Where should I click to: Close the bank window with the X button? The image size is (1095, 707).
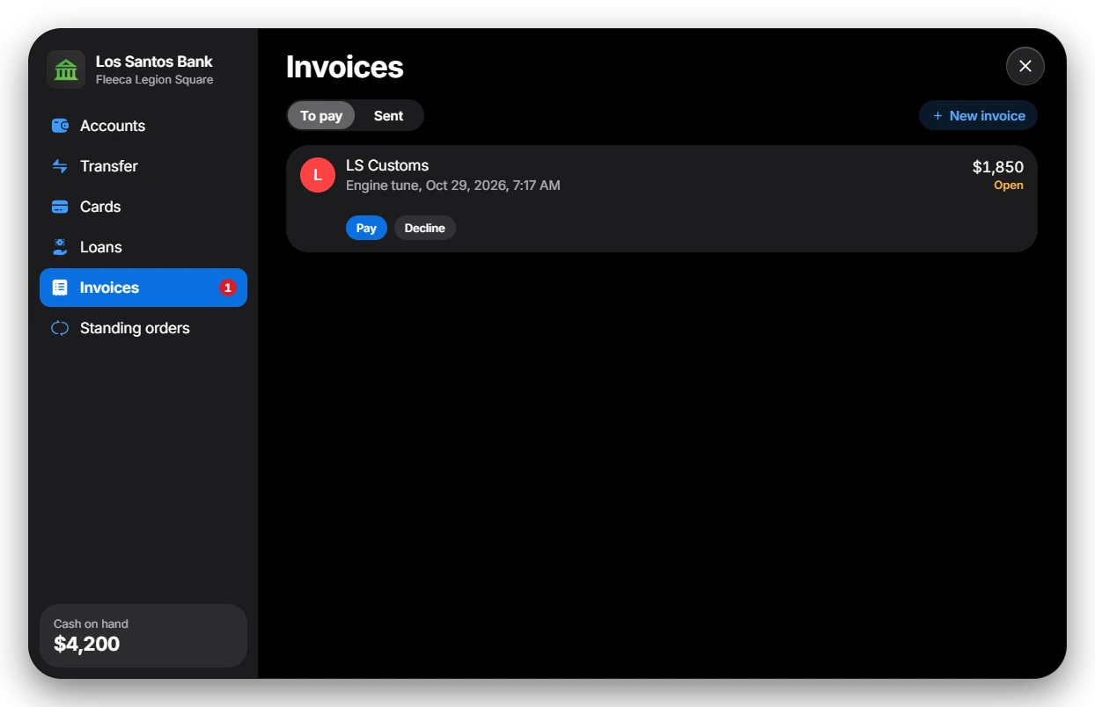coord(1025,66)
